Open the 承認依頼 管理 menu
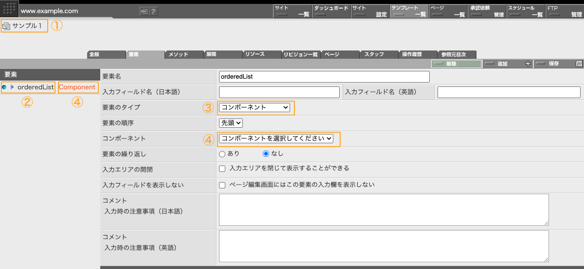The height and width of the screenshot is (269, 584). (487, 11)
